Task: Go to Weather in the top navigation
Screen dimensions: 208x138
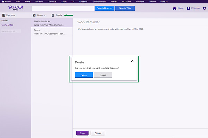Action: (x=39, y=2)
